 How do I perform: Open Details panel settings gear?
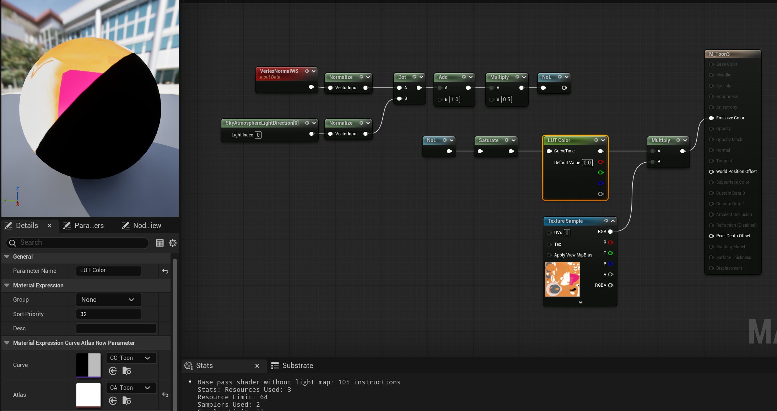click(x=173, y=243)
